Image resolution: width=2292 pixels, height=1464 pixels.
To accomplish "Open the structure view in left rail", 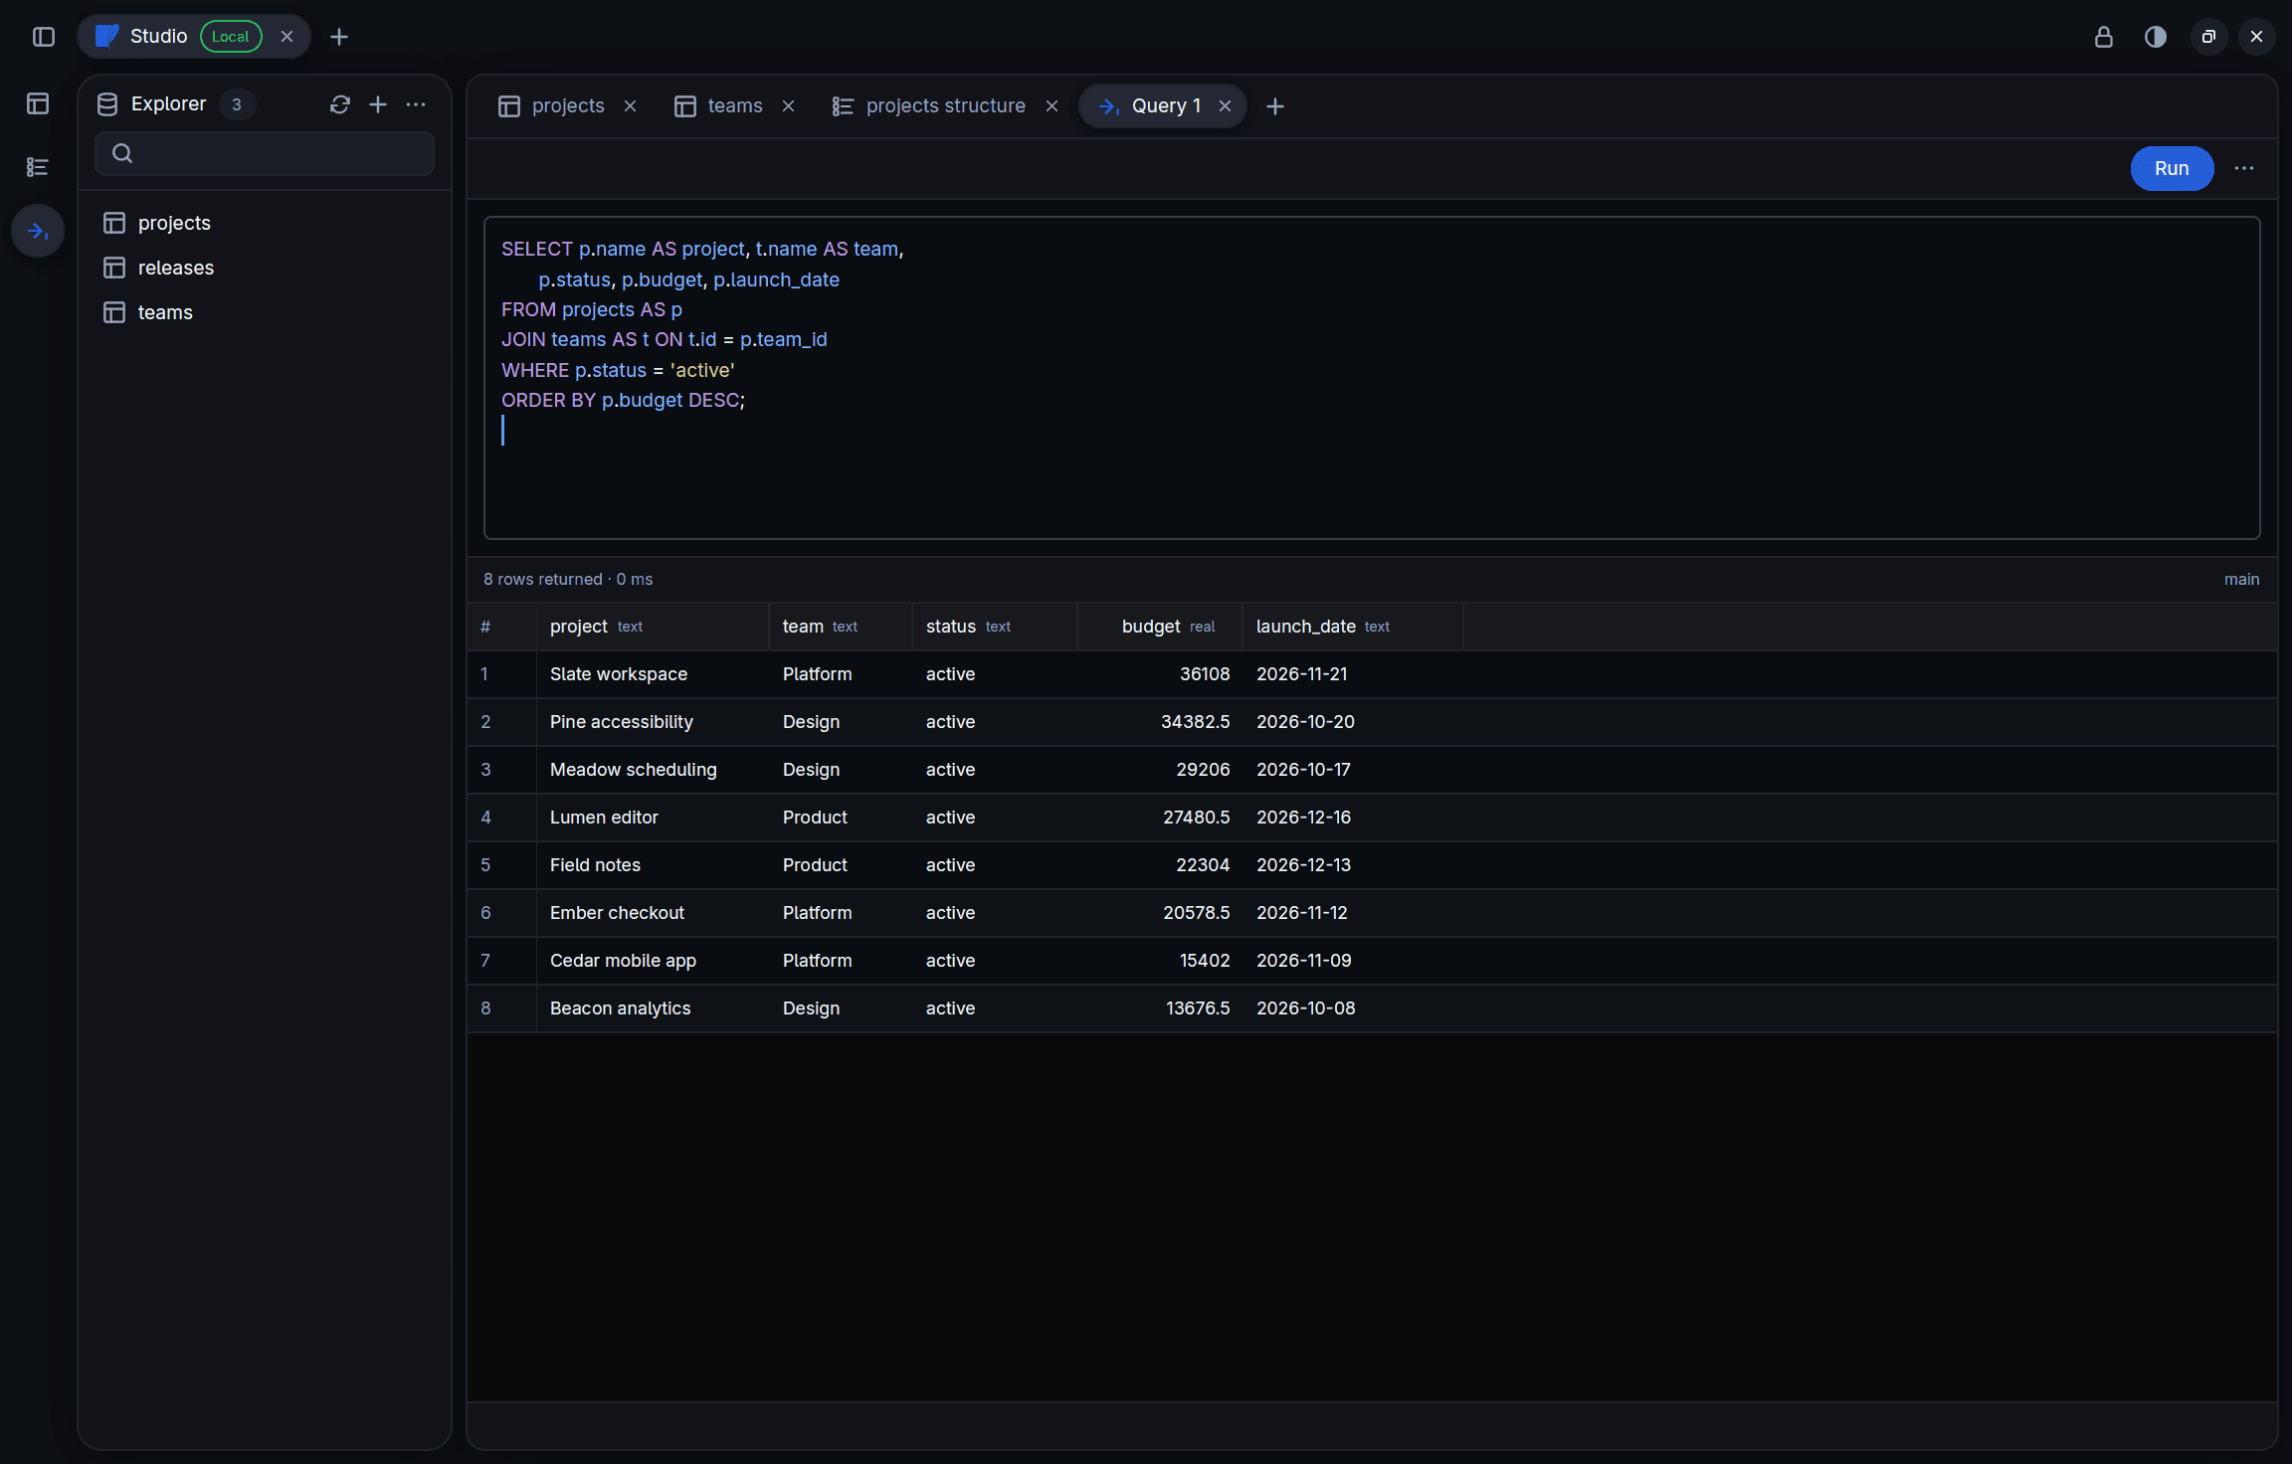I will coord(38,167).
